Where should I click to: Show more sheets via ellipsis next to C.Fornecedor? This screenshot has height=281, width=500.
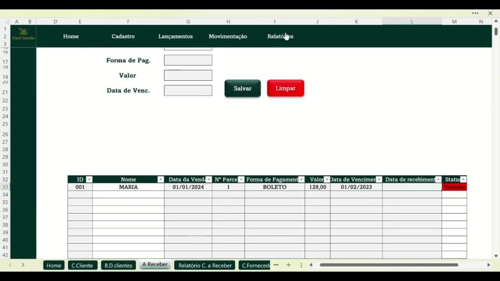[276, 265]
